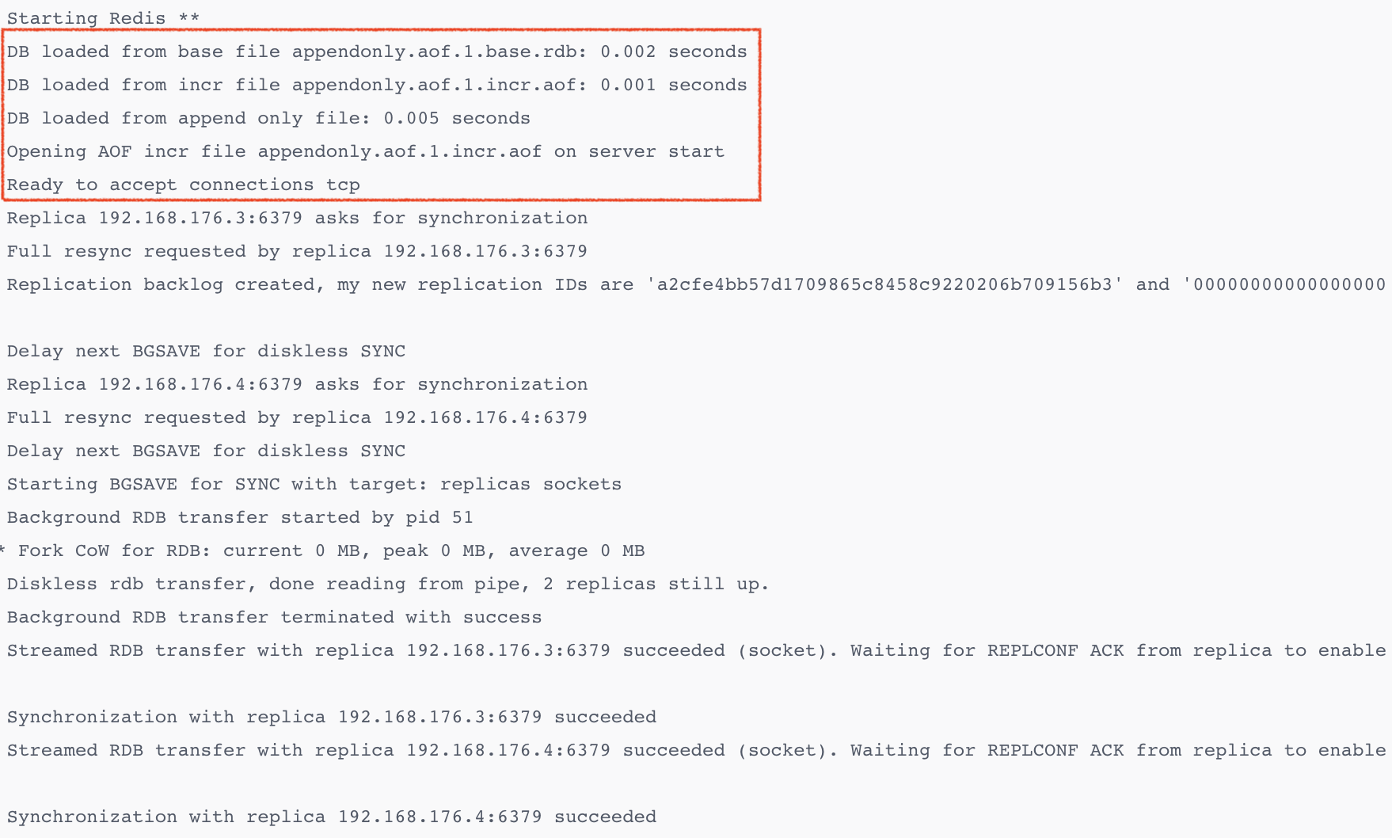Image resolution: width=1392 pixels, height=838 pixels.
Task: Click 'Background RDB transfer terminated with success'
Action: coord(274,617)
